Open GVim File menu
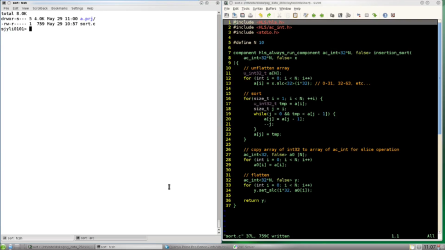The image size is (445, 250). point(227,9)
